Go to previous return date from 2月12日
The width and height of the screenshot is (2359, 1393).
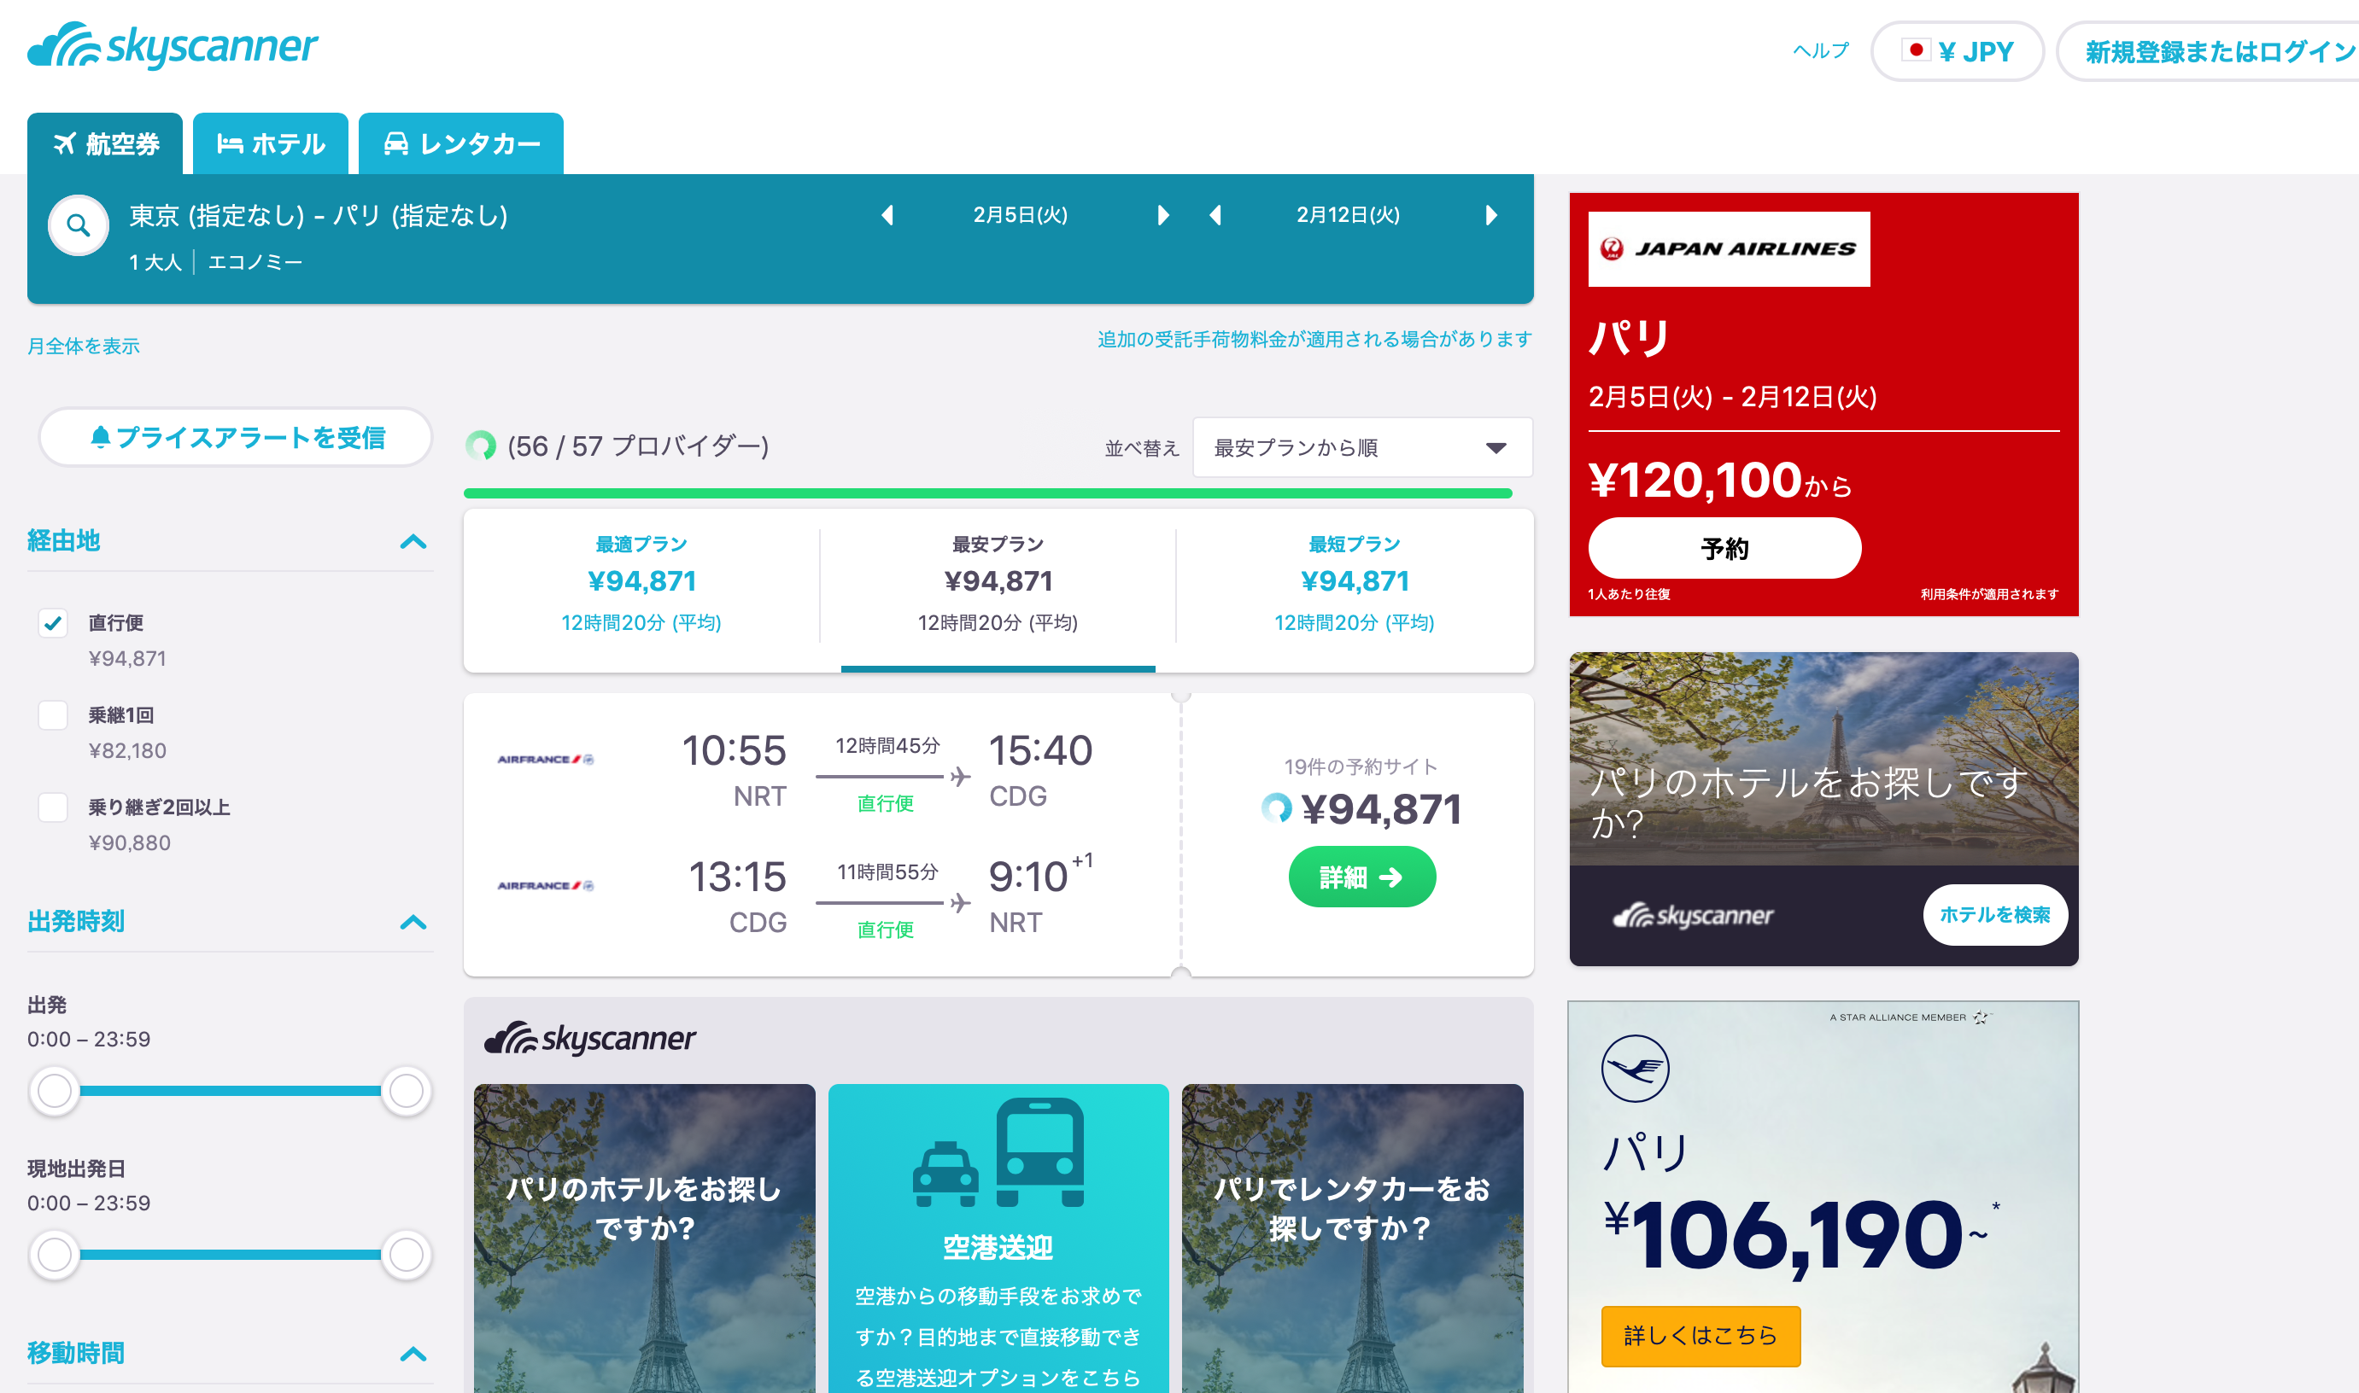pyautogui.click(x=1215, y=215)
